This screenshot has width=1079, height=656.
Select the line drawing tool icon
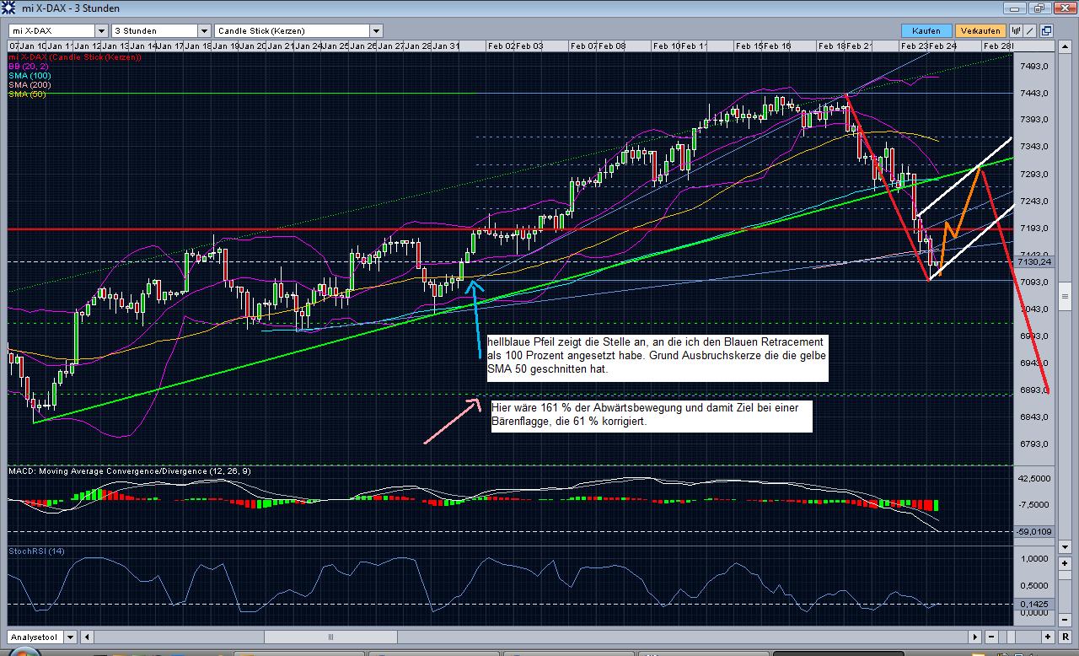tap(1029, 30)
